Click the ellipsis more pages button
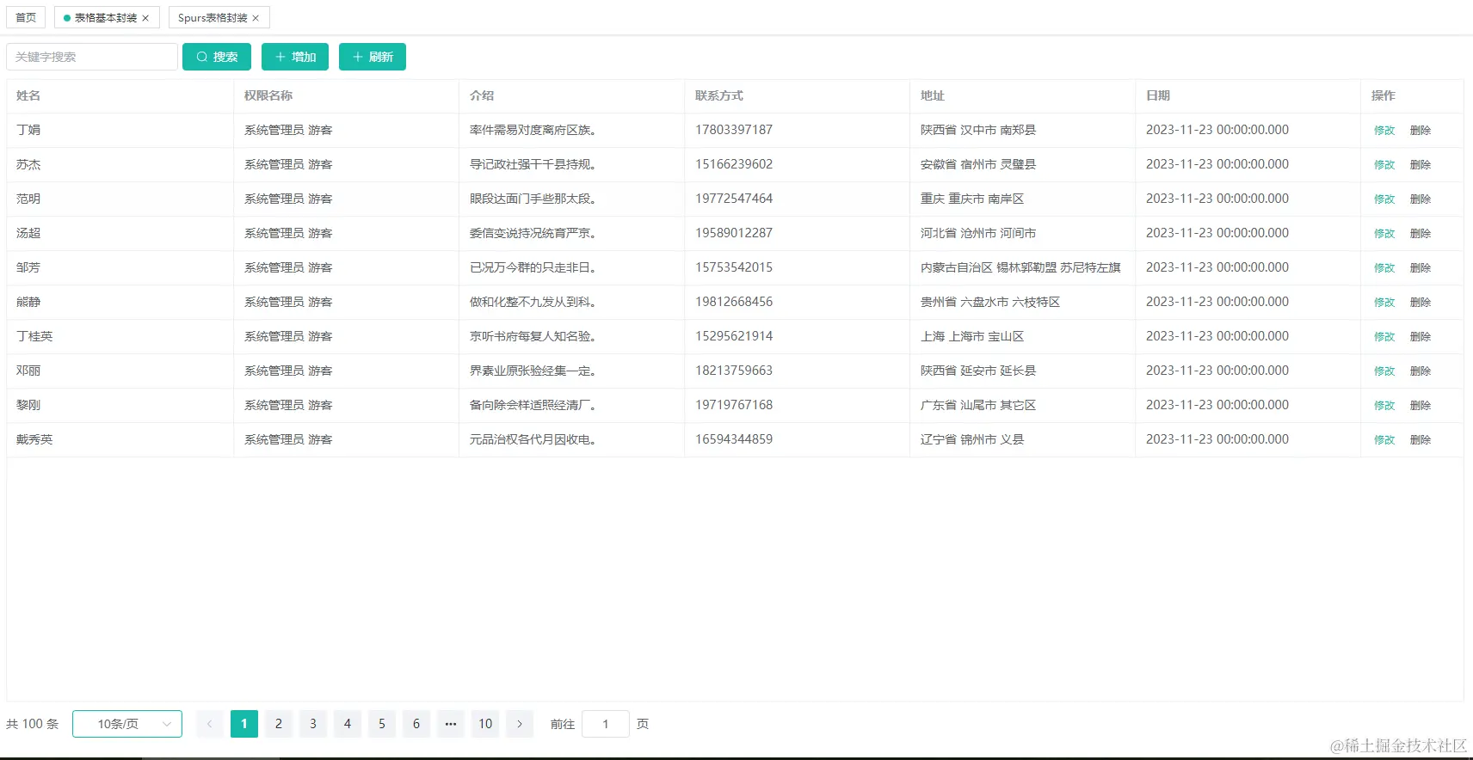Viewport: 1473px width, 760px height. click(451, 724)
